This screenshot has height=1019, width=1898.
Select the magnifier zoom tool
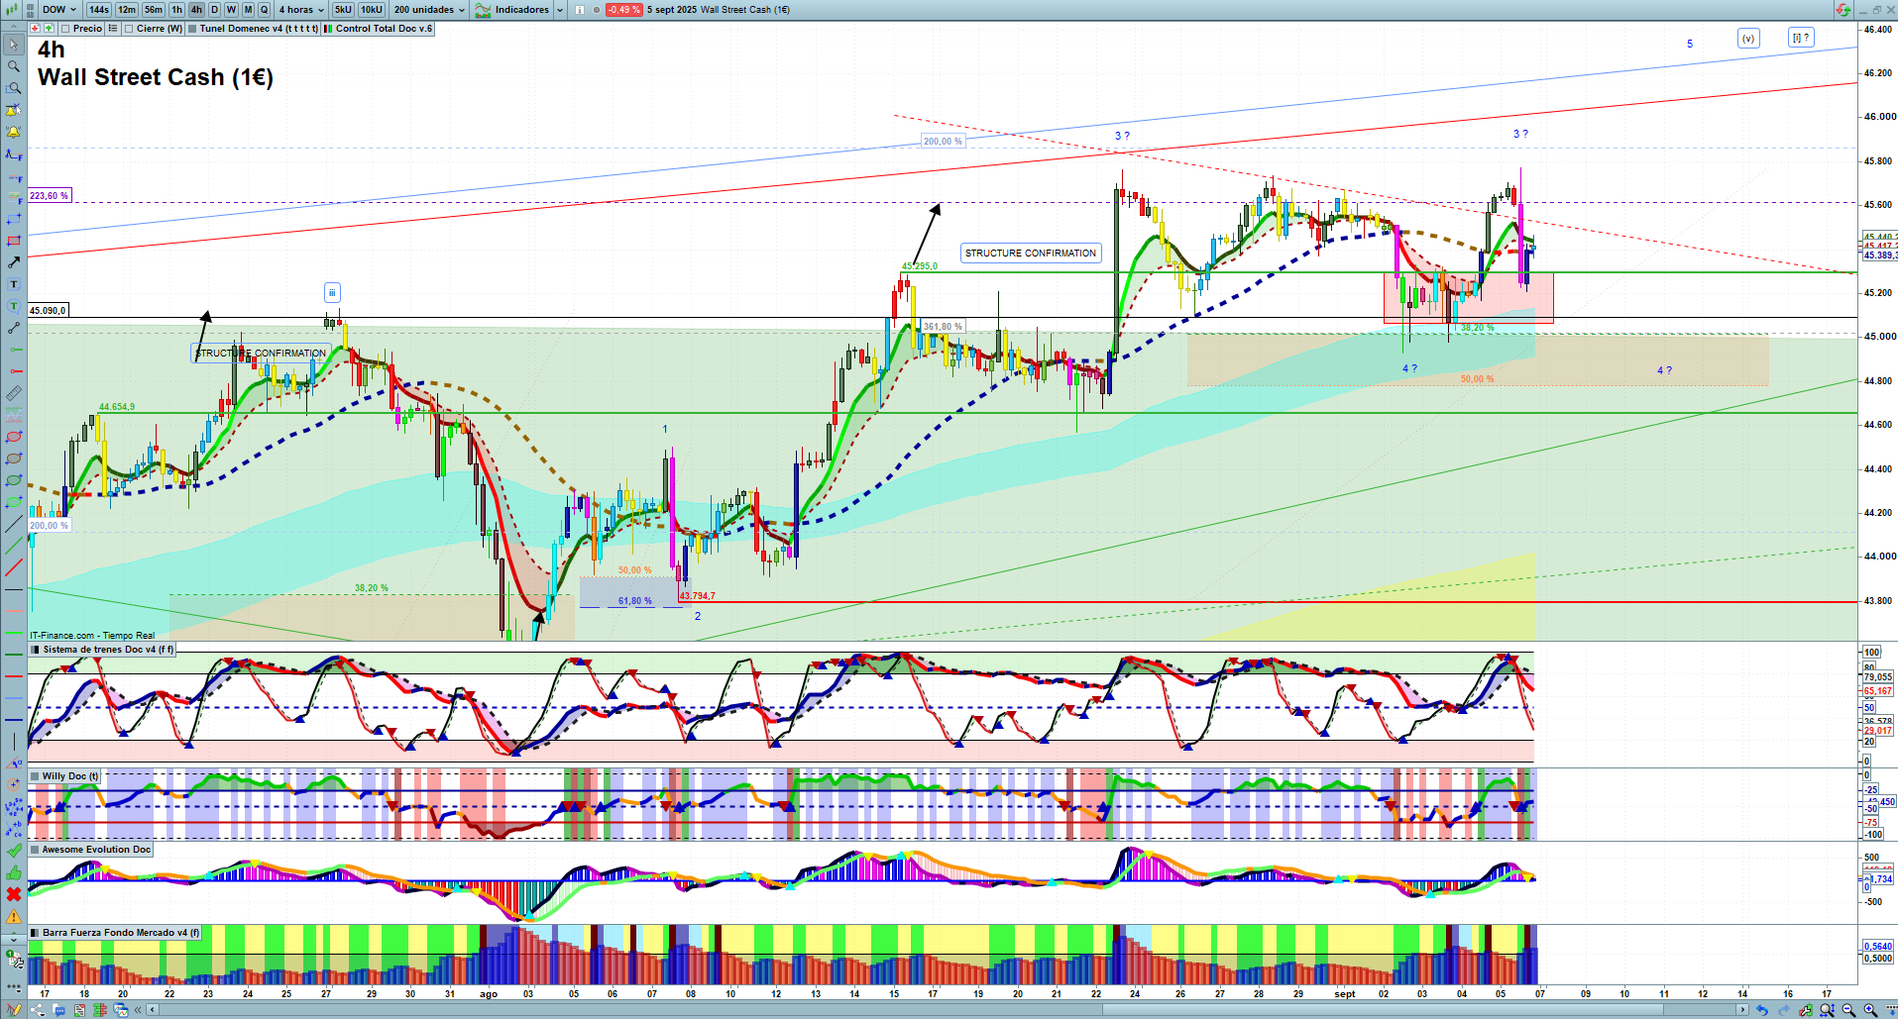pyautogui.click(x=14, y=66)
